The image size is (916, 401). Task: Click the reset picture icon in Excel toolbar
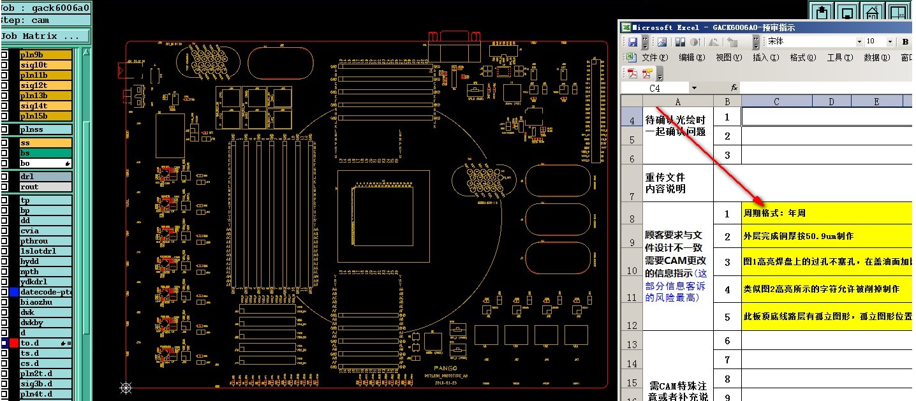pyautogui.click(x=732, y=42)
